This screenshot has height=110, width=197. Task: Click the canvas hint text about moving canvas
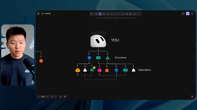click(x=115, y=18)
